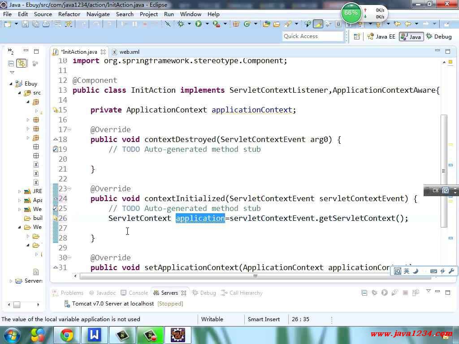This screenshot has width=459, height=344.
Task: Open the blue W application on taskbar
Action: pos(94,335)
